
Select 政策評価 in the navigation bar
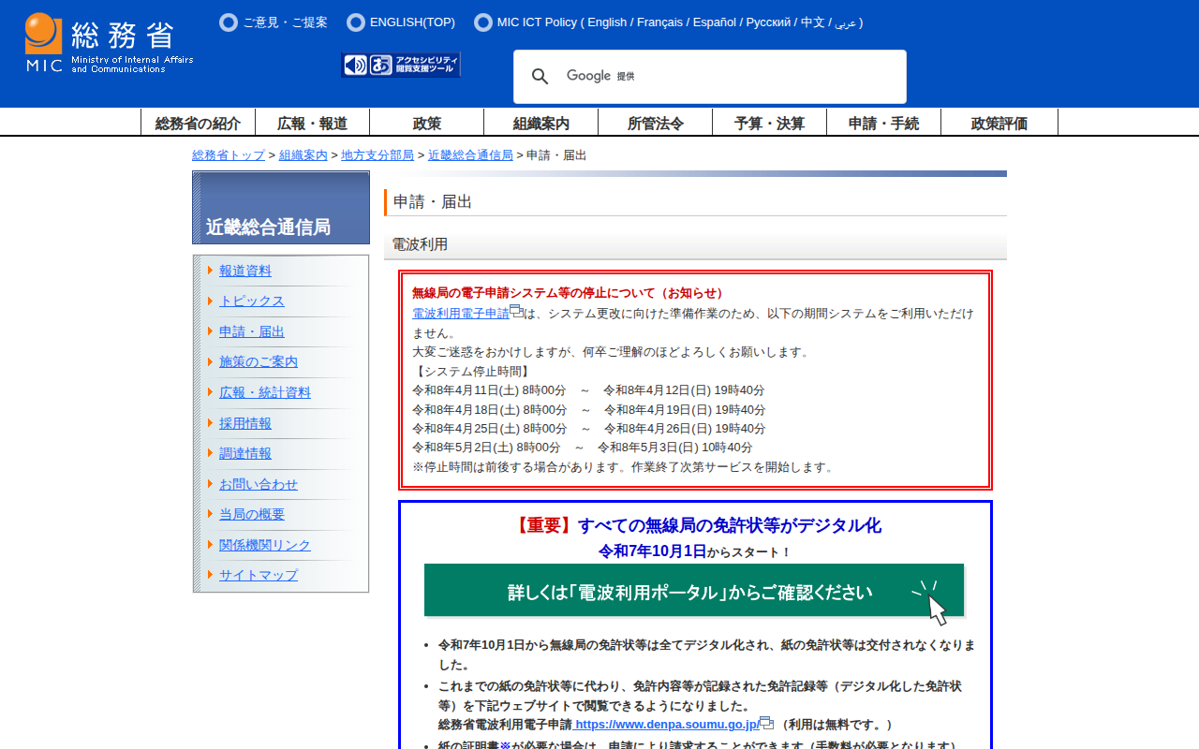pyautogui.click(x=999, y=123)
